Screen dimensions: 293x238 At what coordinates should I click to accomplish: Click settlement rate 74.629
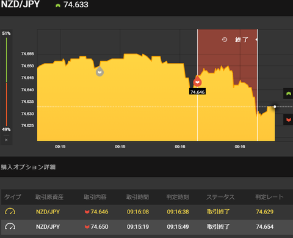[265, 212]
